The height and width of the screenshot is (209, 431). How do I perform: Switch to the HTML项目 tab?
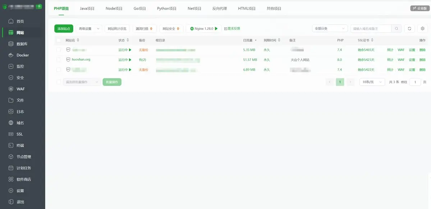247,9
